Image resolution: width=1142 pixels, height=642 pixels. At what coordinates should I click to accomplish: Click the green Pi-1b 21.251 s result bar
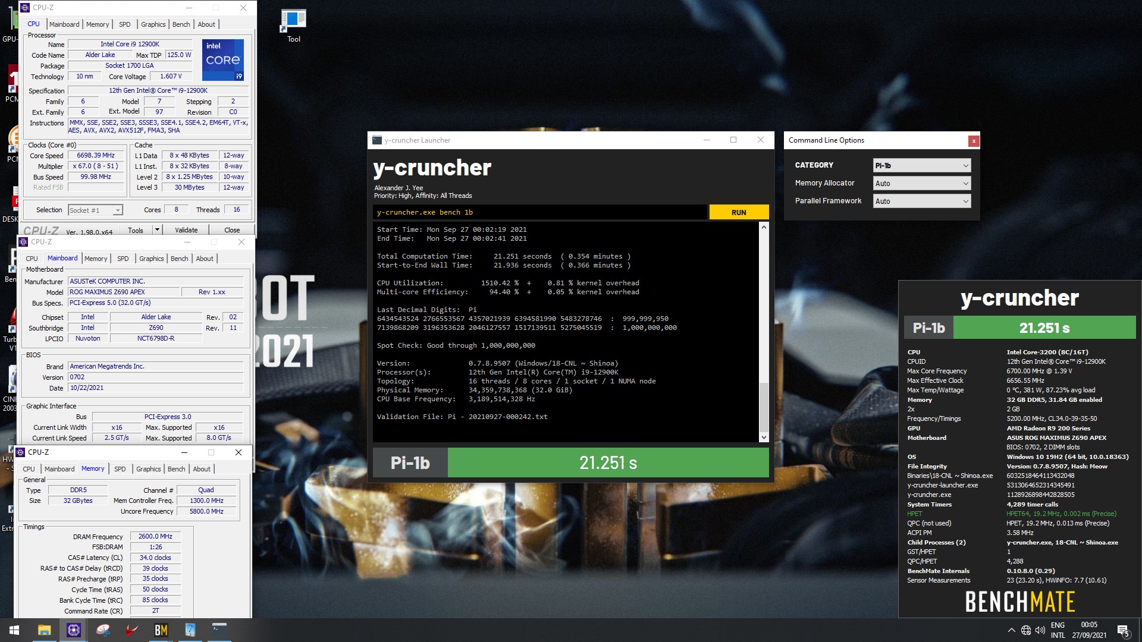(x=608, y=462)
